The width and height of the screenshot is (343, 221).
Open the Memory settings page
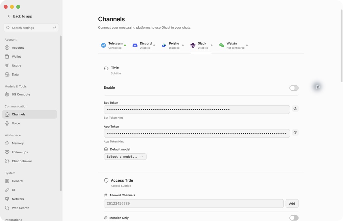click(29, 143)
